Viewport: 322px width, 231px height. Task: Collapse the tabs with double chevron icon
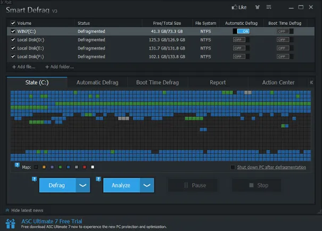click(311, 82)
